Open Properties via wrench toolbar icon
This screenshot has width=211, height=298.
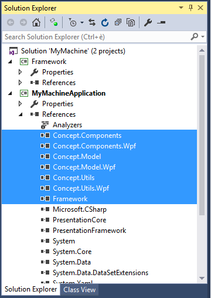click(148, 22)
